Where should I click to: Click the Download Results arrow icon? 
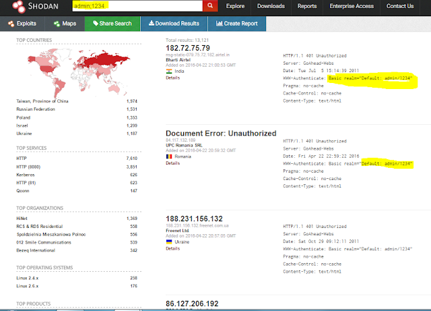pos(151,23)
